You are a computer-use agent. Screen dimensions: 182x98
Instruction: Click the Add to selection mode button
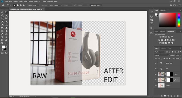(17, 5)
